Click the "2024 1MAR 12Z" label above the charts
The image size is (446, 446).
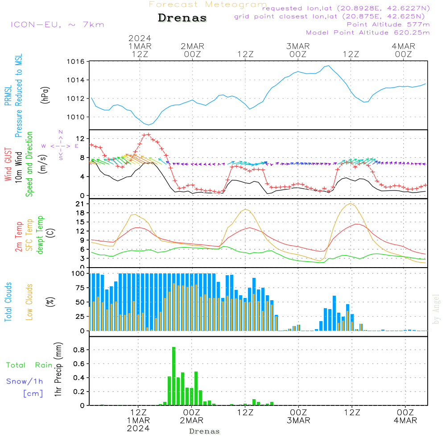pyautogui.click(x=140, y=46)
